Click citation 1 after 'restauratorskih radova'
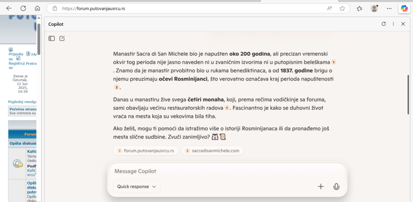 227,108
